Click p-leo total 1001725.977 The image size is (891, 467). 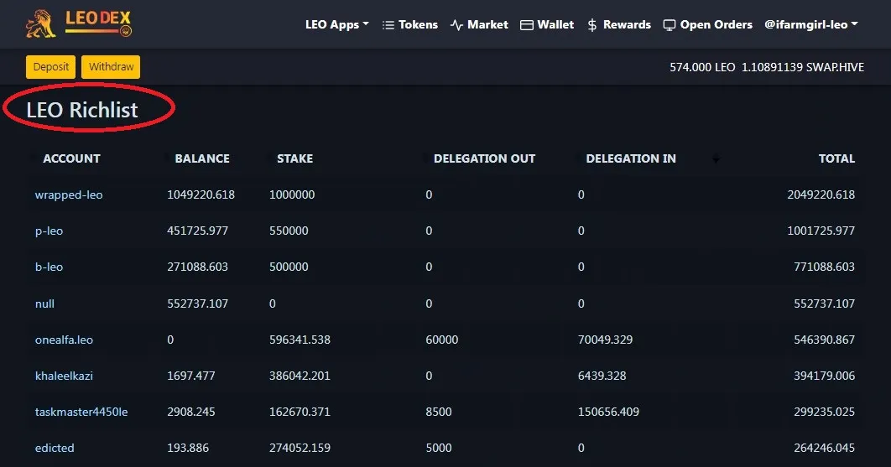tap(821, 231)
